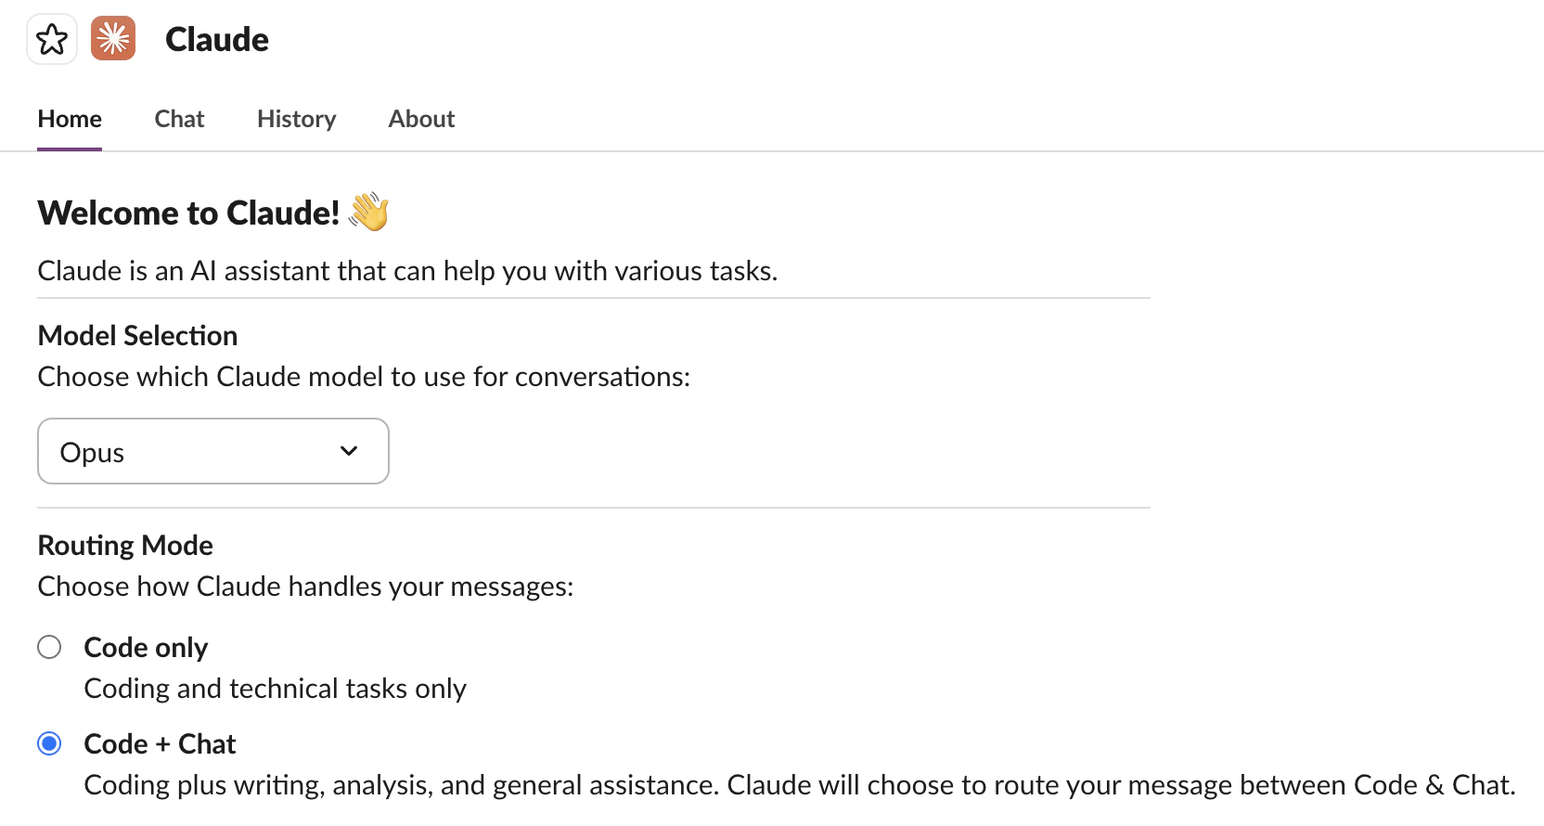Favorite Claude using the star icon

pos(52,38)
